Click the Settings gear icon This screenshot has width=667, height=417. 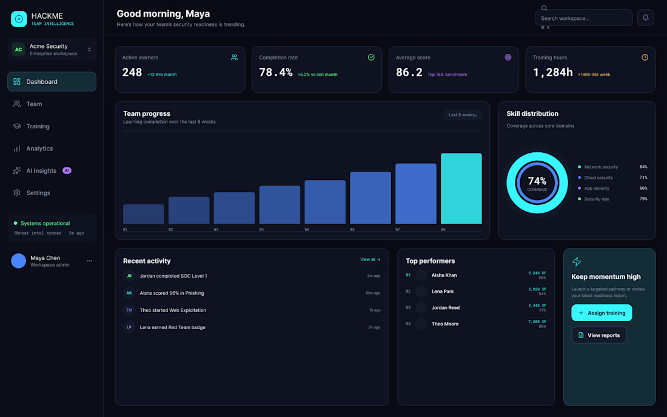point(17,193)
